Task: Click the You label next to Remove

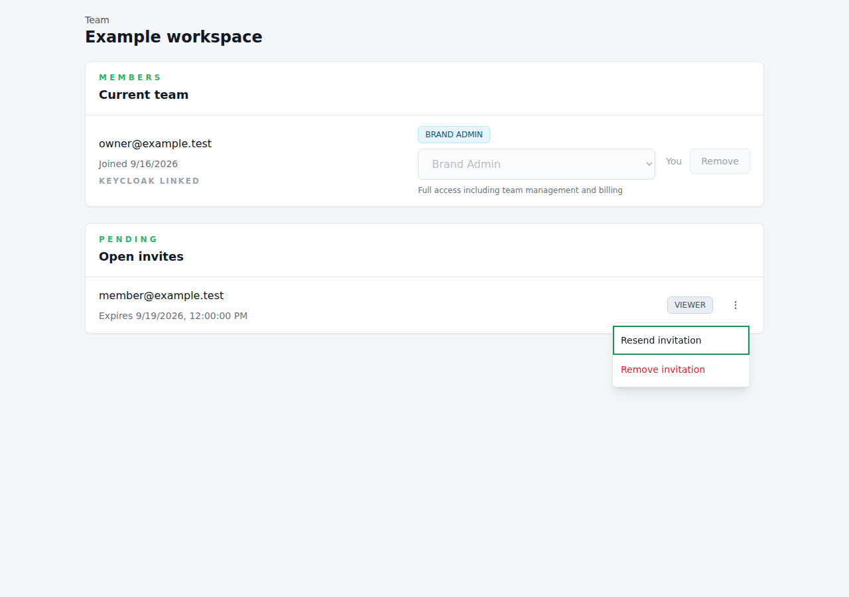Action: coord(674,161)
